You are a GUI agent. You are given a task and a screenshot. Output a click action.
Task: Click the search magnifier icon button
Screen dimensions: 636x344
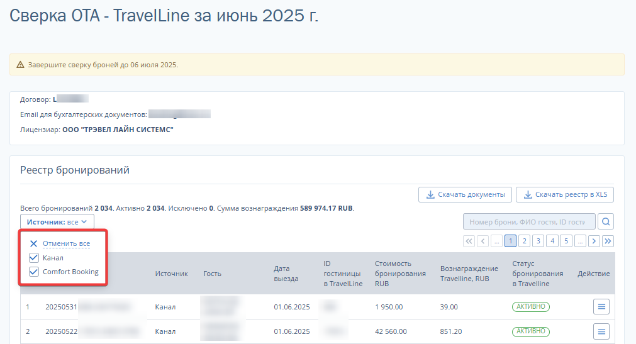coord(606,221)
